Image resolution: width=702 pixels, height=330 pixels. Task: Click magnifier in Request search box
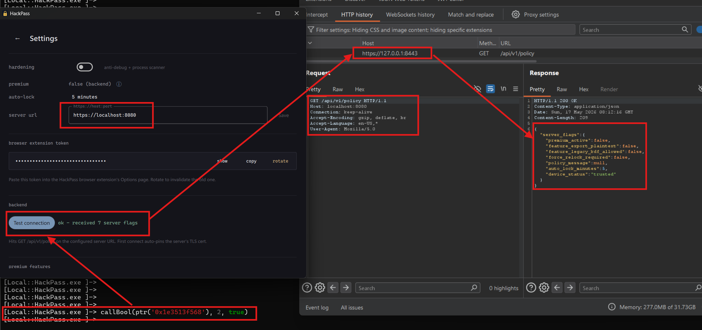(474, 287)
